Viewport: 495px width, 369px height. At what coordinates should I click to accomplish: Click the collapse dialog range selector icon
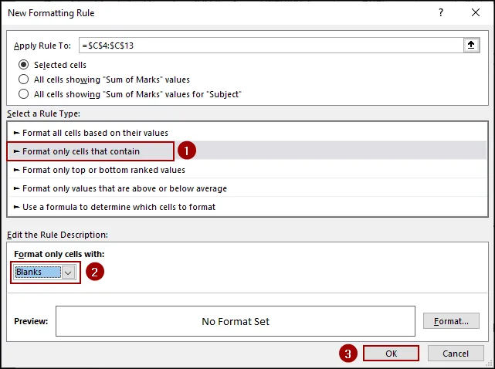click(471, 45)
